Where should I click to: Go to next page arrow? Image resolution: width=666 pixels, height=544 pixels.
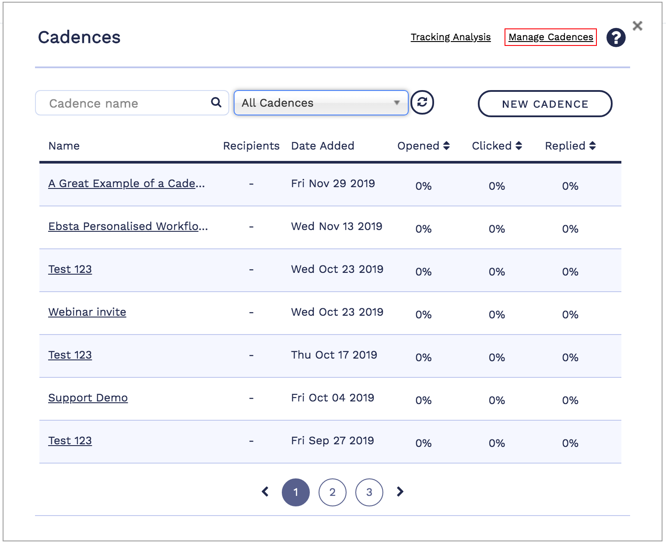coord(400,492)
